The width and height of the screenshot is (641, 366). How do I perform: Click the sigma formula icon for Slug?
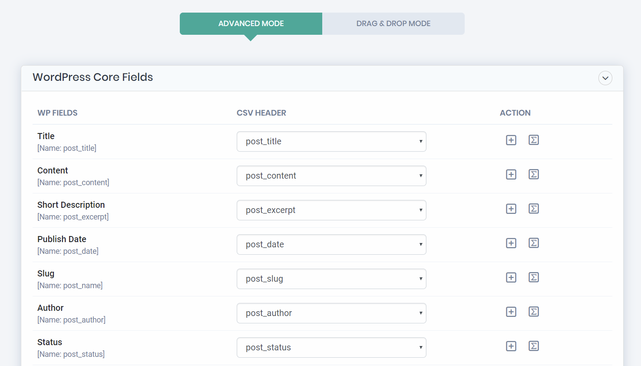(x=534, y=277)
